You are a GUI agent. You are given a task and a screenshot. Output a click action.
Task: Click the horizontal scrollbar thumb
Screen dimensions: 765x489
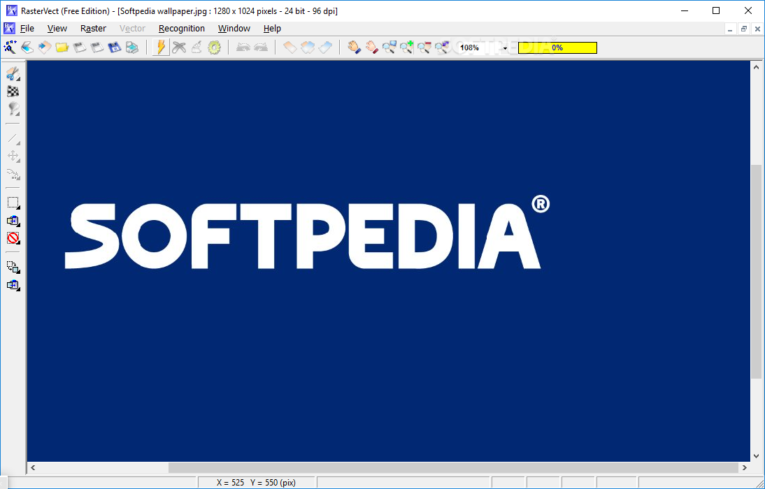pos(453,467)
